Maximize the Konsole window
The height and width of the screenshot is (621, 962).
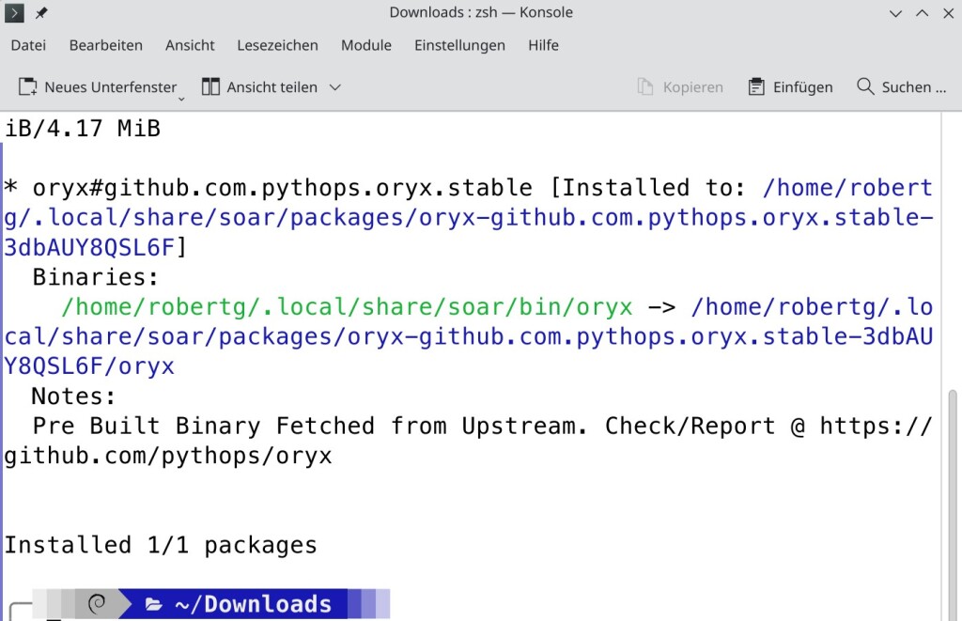coord(921,13)
